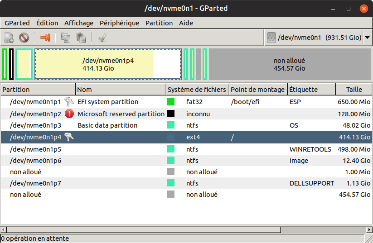
Task: Click the grey swatch in 454.57 Gio row
Action: 171,194
